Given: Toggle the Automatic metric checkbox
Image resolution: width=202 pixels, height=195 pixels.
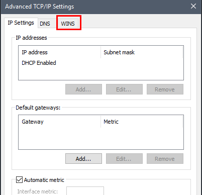Looking at the screenshot, I should click(19, 179).
